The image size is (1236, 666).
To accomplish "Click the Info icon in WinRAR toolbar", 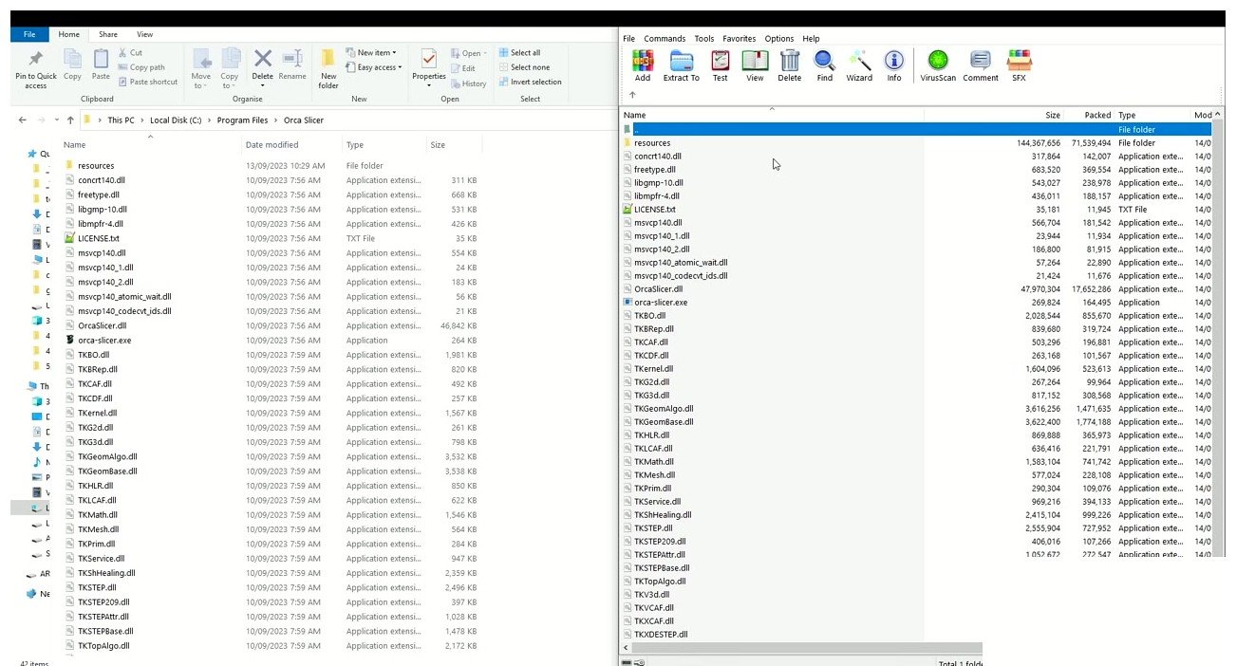I will 894,65.
